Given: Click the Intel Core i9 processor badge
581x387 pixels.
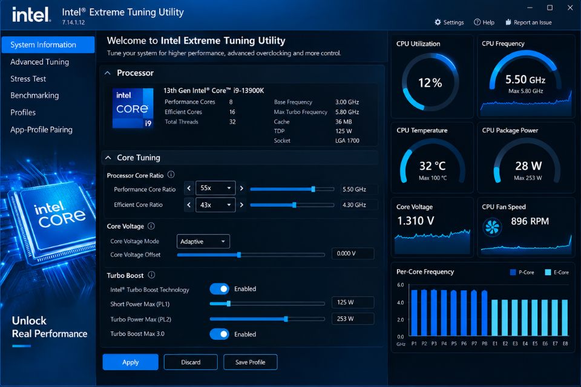Looking at the screenshot, I should (133, 108).
